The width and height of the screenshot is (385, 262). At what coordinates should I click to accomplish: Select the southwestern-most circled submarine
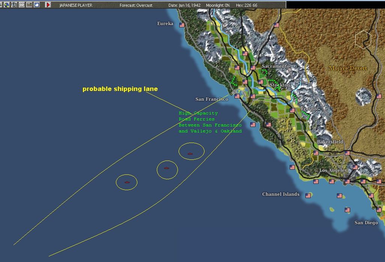[x=127, y=182]
